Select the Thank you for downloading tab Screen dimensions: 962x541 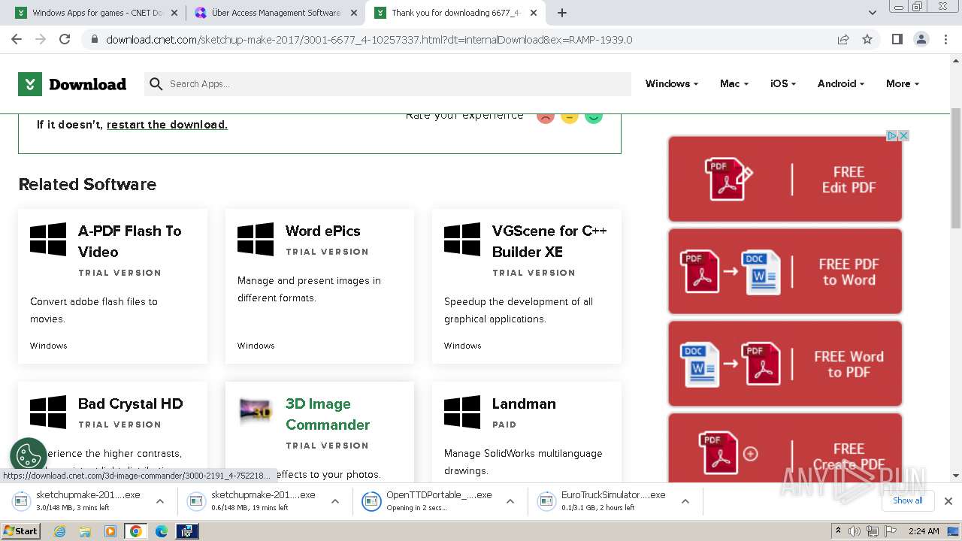[x=456, y=13]
